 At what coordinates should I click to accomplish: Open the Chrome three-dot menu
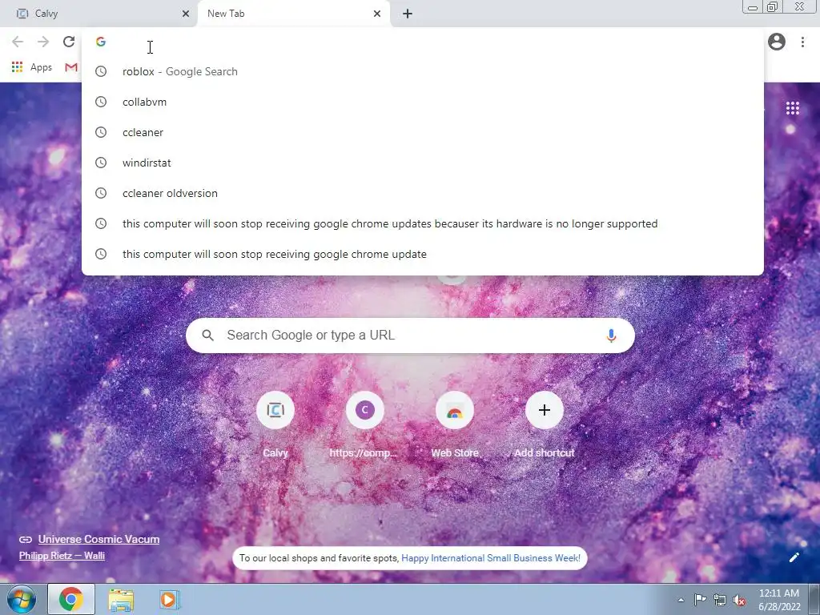point(802,42)
